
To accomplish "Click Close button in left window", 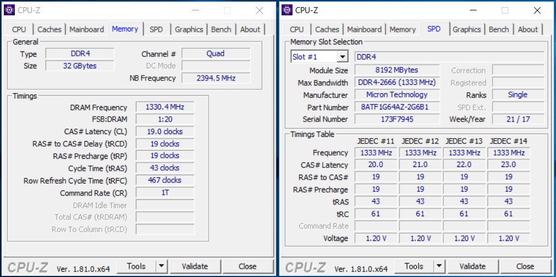I will (x=248, y=266).
